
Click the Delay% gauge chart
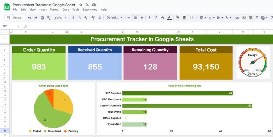pos(253,62)
